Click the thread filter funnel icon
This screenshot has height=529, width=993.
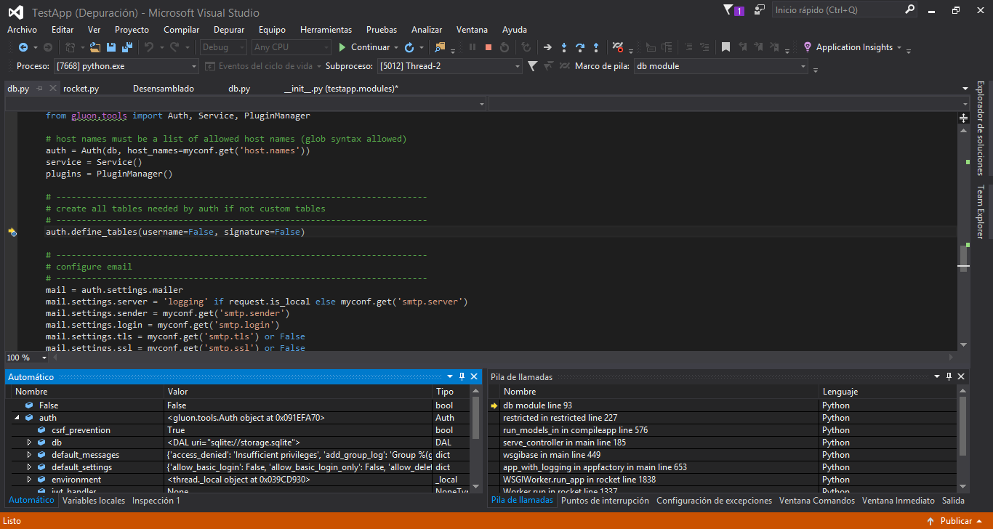click(532, 66)
